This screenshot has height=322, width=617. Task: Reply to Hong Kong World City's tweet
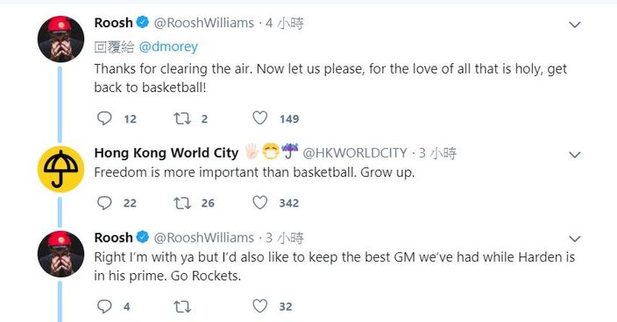point(104,203)
